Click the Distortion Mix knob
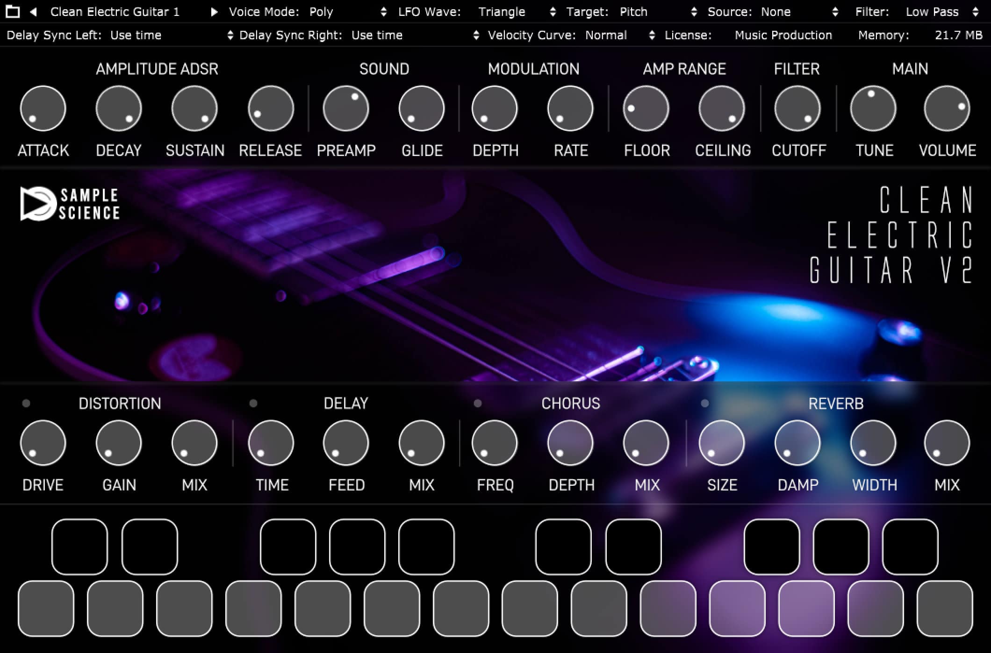Image resolution: width=991 pixels, height=653 pixels. pos(194,443)
